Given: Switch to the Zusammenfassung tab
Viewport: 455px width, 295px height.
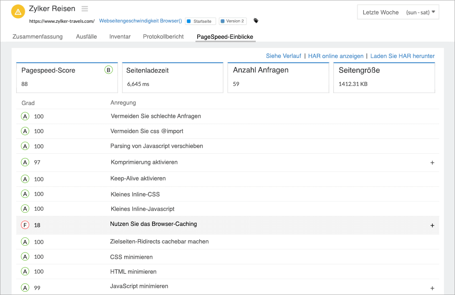Looking at the screenshot, I should (x=38, y=37).
